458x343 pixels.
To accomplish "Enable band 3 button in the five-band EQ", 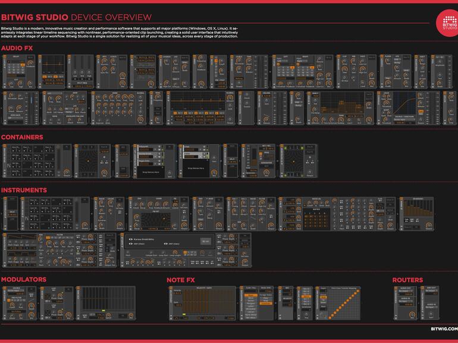I will [x=196, y=113].
